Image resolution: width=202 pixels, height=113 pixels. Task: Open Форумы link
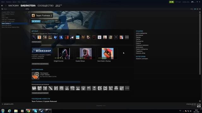coord(138,37)
